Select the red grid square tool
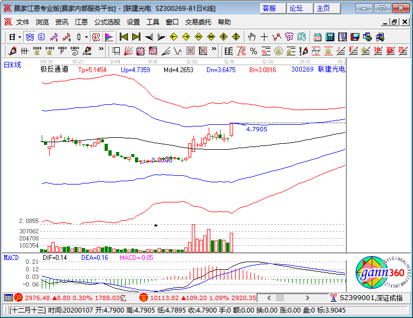The height and width of the screenshot is (318, 413). tap(191, 50)
